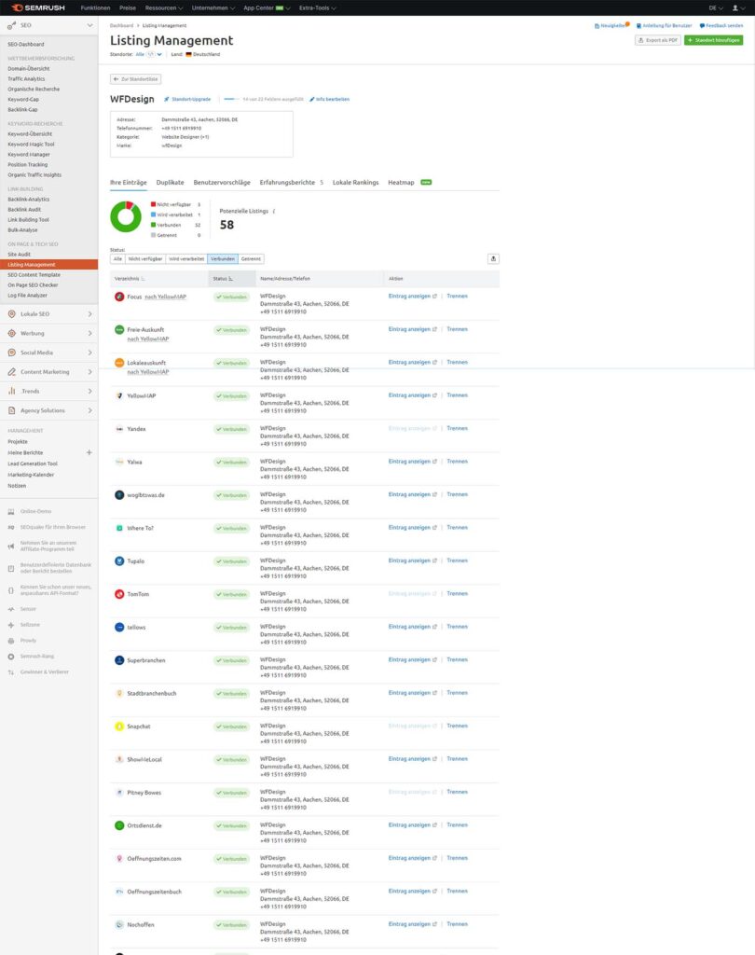Screen dimensions: 755x955
Task: Click the blue tellows logo icon
Action: [119, 627]
